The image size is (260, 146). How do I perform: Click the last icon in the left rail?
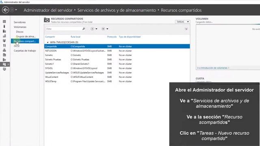(4, 69)
